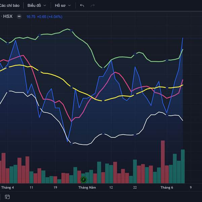The image size is (202, 202).
Task: Click the Tháng 4 time axis label
Action: (8, 188)
